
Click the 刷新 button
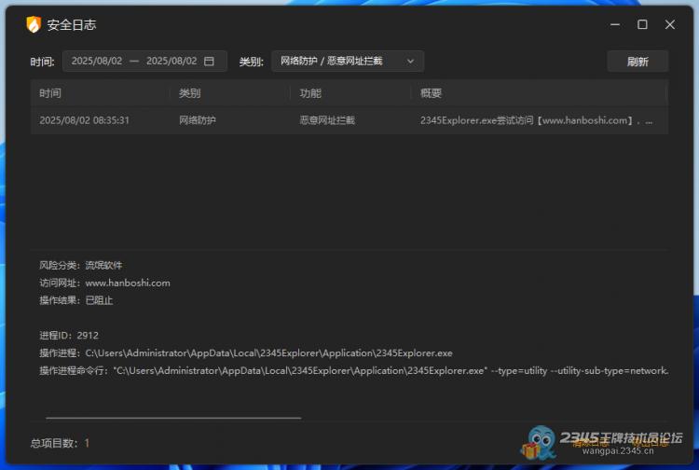coord(637,62)
